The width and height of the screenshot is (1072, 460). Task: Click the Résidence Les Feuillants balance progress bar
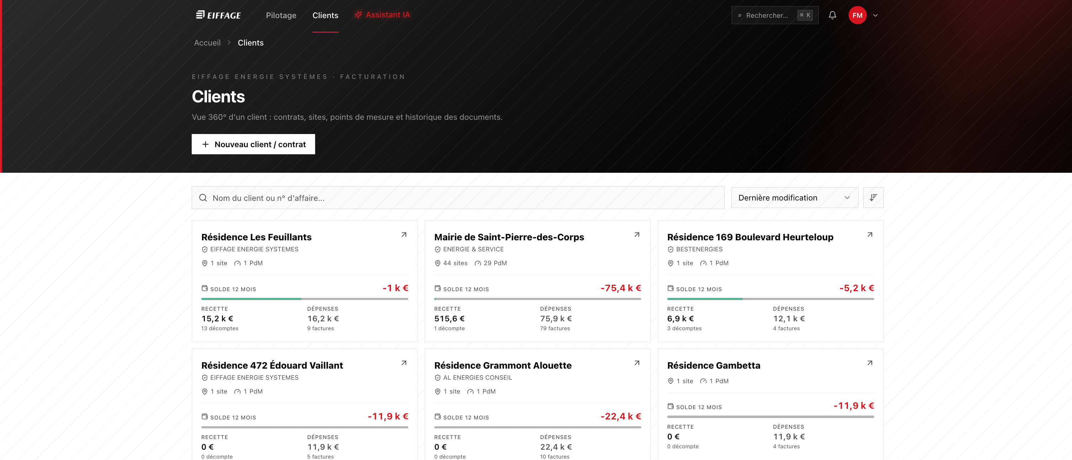304,299
